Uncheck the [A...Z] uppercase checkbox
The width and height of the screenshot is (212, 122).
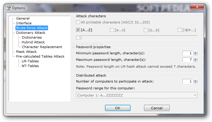click(x=78, y=30)
